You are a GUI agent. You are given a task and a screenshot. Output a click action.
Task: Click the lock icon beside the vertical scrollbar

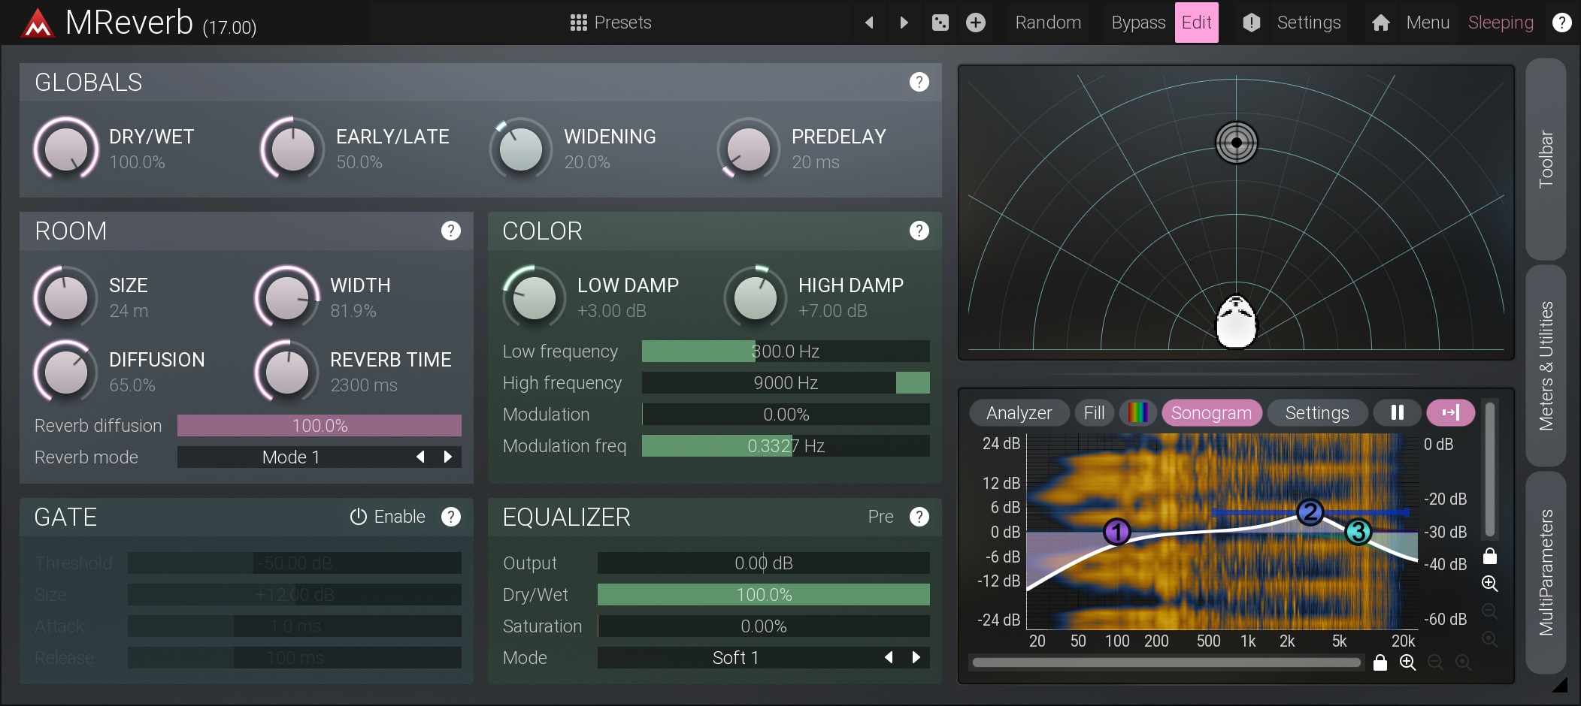(1489, 556)
